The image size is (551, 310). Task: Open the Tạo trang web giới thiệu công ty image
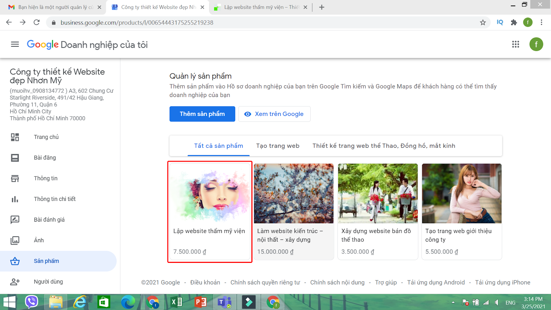click(462, 194)
